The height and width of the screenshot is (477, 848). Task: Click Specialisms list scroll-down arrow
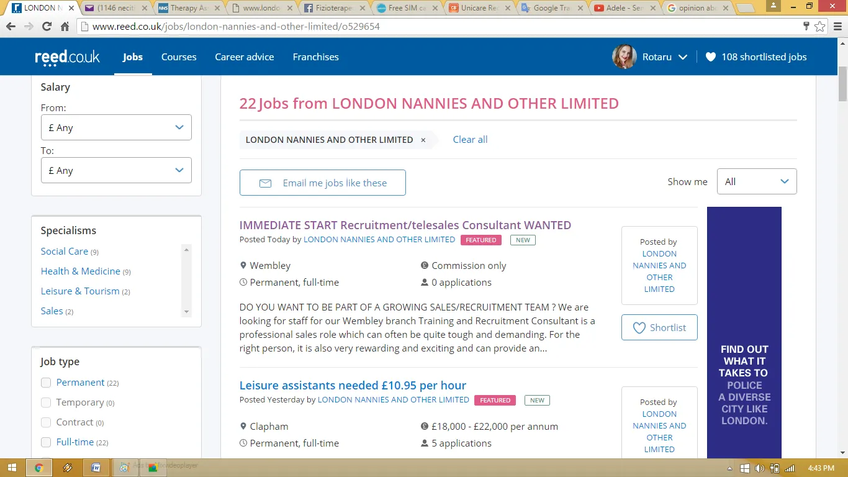pyautogui.click(x=186, y=311)
